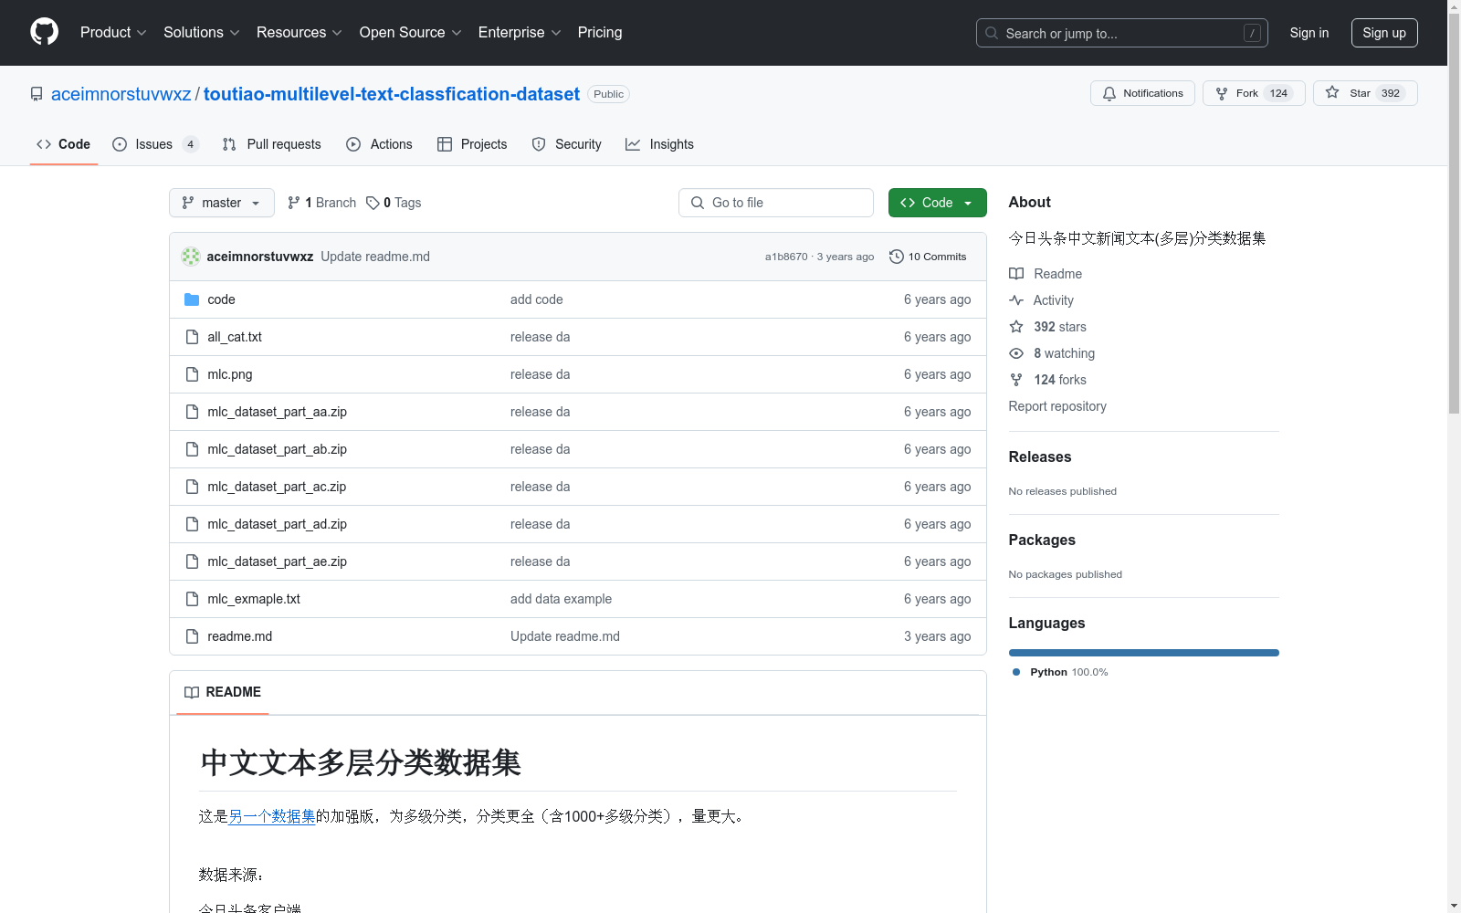Click the file icon beside mlc_dataset_part_ae.zip
This screenshot has height=913, width=1461.
coord(192,561)
